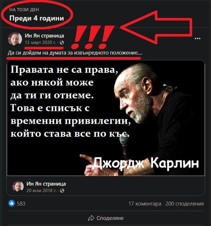
Task: Click the globe icon beside 20 юли 2018
Action: click(62, 191)
